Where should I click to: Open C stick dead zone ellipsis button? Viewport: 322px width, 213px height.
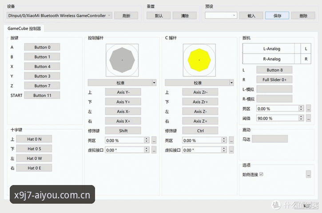[231, 140]
